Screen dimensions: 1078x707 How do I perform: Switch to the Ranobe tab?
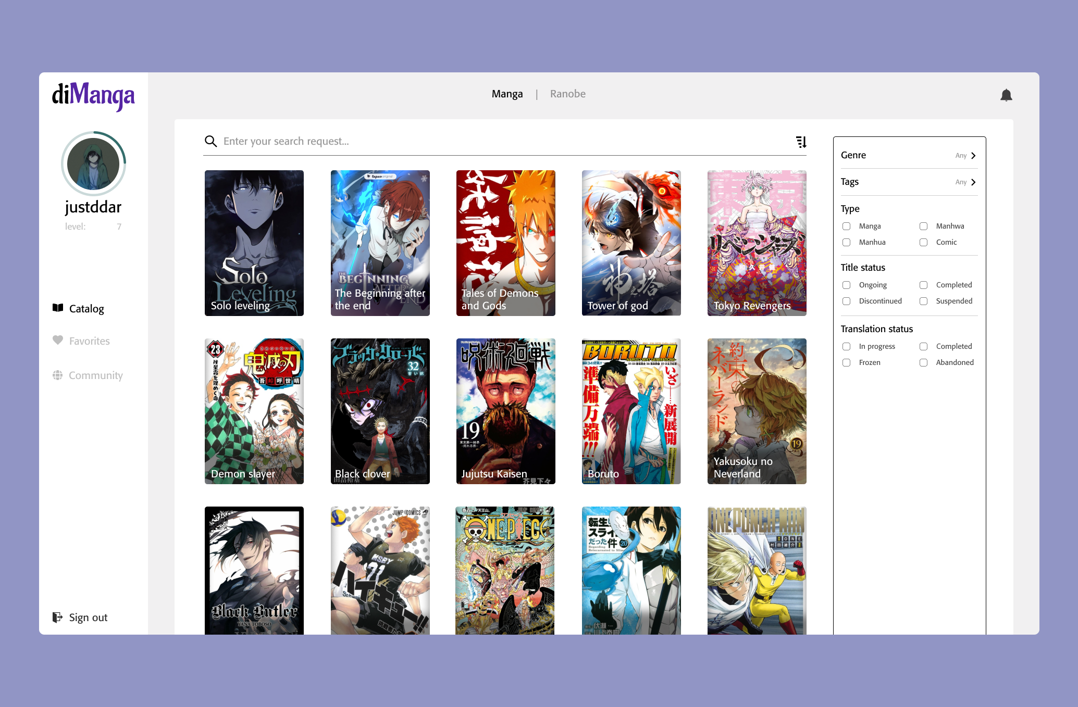point(567,94)
